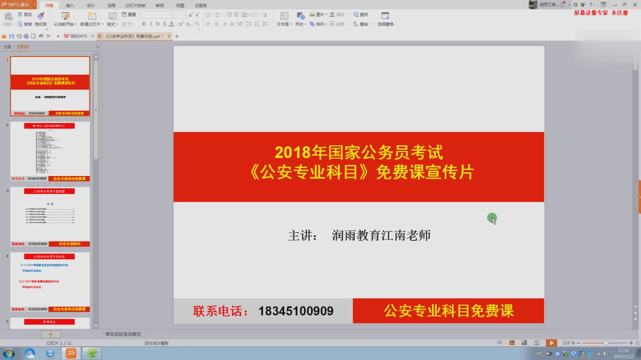Screen dimensions: 641x360
Task: Toggle Underline formatting
Action: point(158,24)
